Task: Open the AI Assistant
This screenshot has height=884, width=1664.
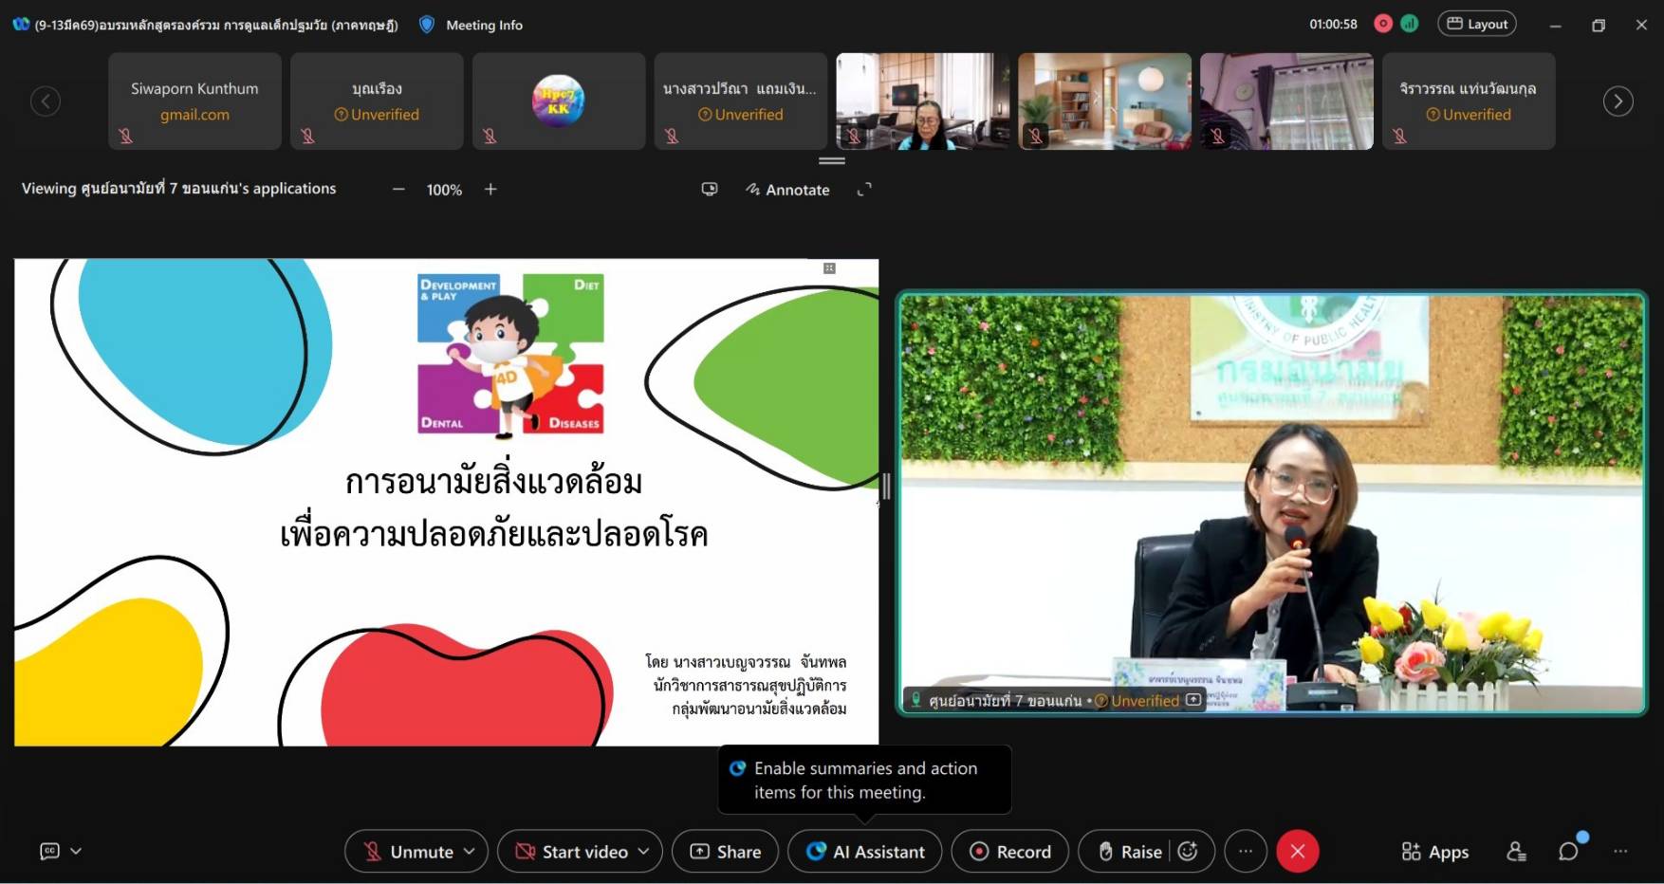Action: click(x=865, y=852)
